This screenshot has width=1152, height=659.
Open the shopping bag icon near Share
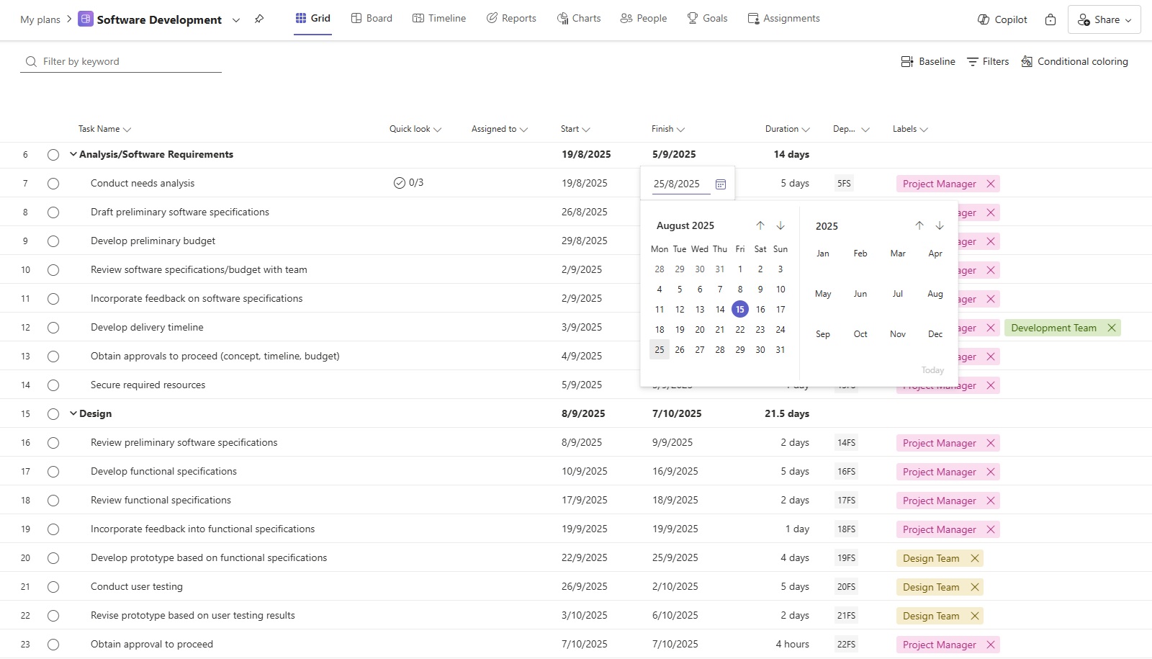tap(1050, 19)
